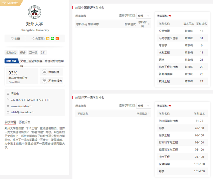Select the 仪器科学 row

[182, 164]
